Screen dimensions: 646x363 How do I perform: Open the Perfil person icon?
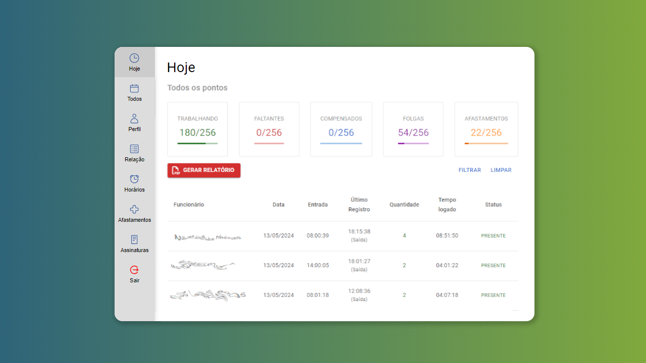[x=134, y=119]
